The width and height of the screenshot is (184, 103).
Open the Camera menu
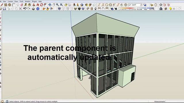[10, 1]
